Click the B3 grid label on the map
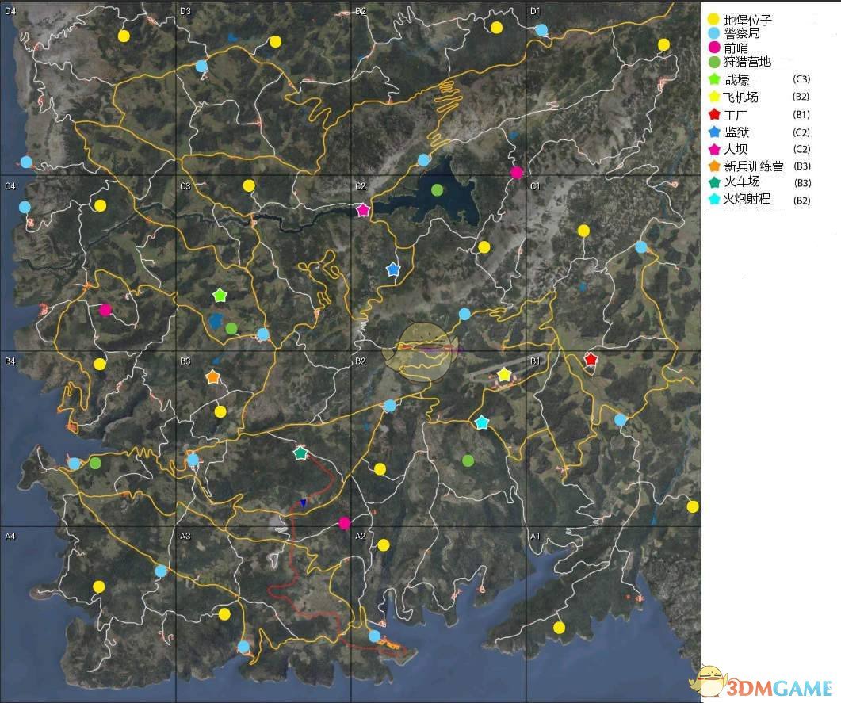The width and height of the screenshot is (841, 703). 185,361
